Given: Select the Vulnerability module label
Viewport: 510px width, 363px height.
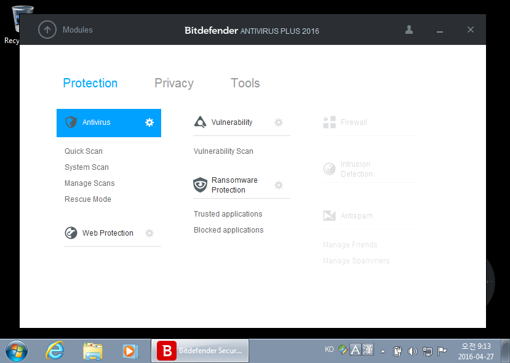Looking at the screenshot, I should point(232,122).
